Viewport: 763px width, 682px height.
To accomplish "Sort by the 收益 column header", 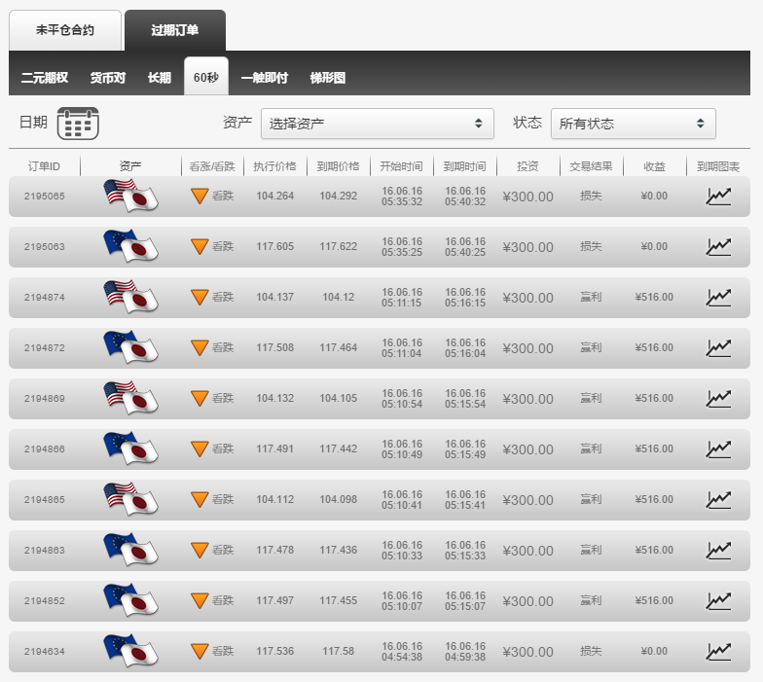I will [654, 166].
